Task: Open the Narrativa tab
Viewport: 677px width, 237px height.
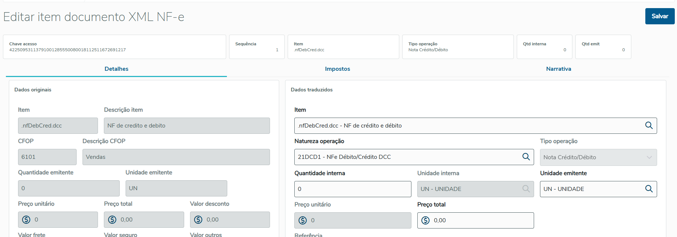Action: [558, 69]
